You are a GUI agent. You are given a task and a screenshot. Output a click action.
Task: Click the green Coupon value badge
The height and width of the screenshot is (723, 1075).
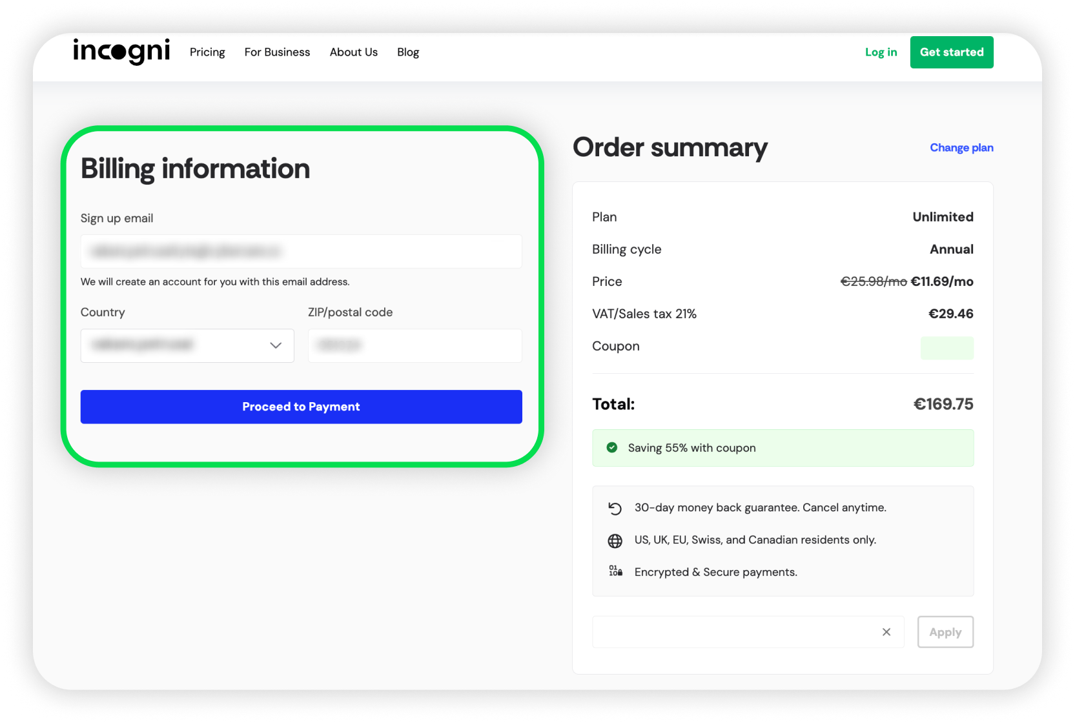pyautogui.click(x=947, y=348)
